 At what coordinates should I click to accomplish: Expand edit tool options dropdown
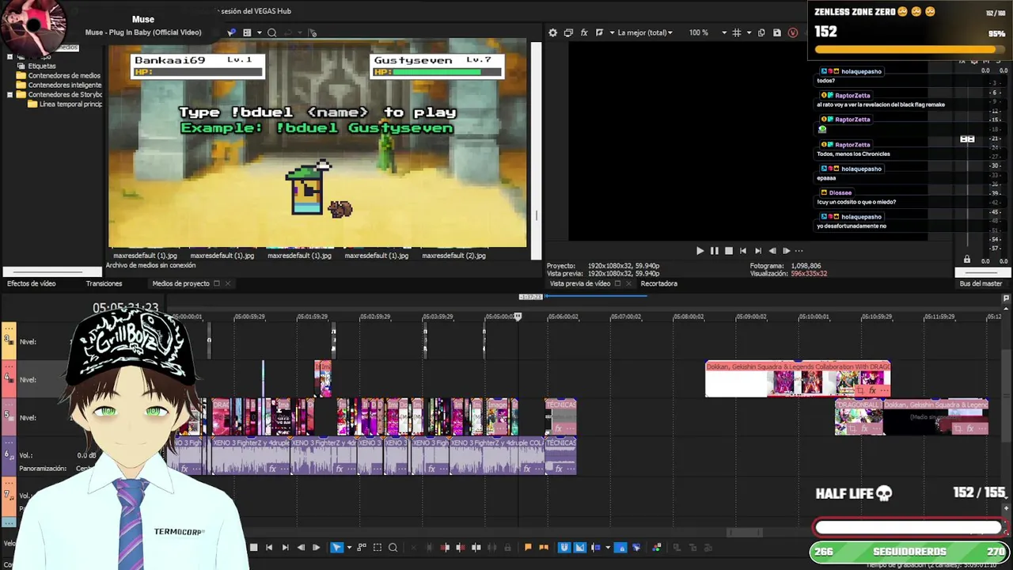(349, 547)
